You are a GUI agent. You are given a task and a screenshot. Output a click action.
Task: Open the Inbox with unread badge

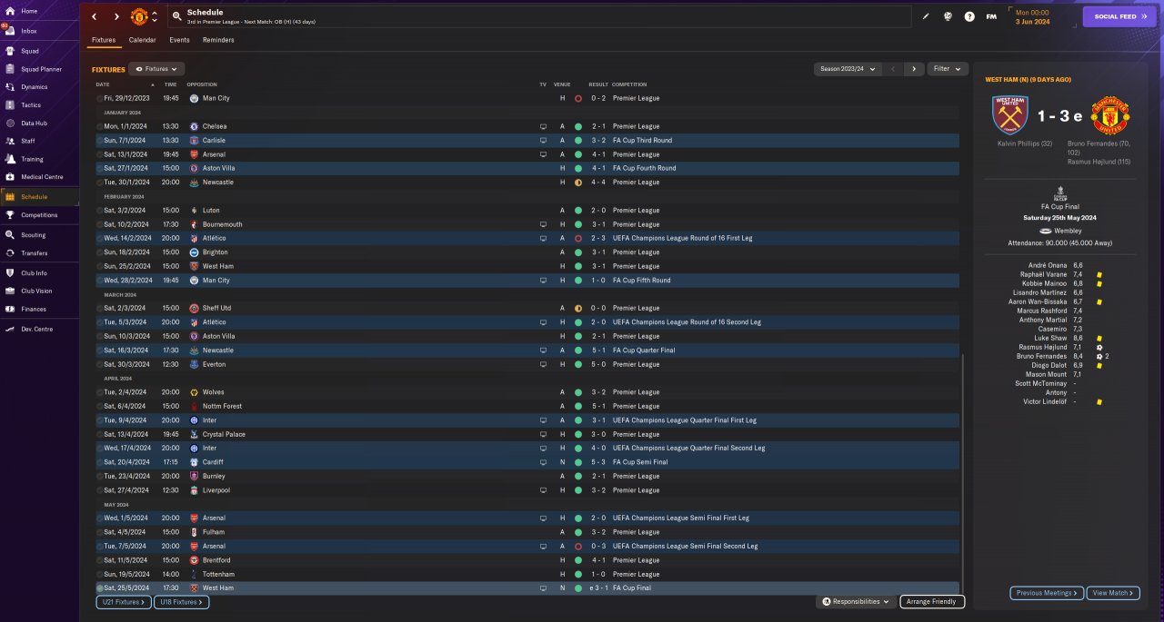(x=29, y=30)
